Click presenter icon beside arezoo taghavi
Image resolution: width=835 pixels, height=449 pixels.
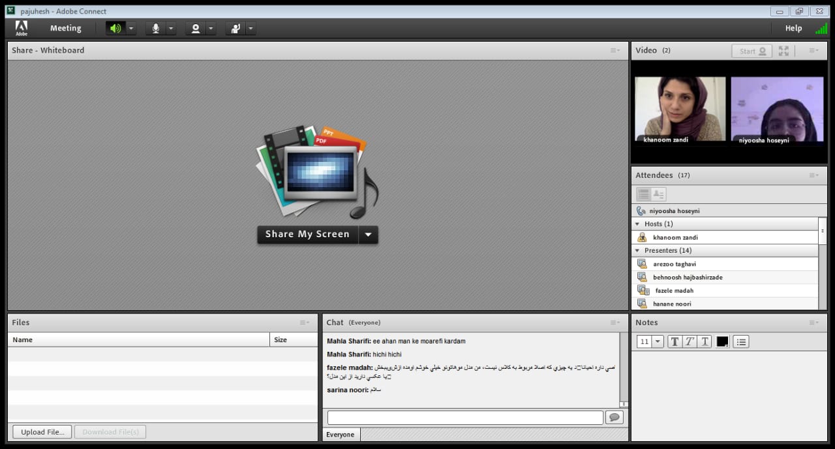[642, 264]
